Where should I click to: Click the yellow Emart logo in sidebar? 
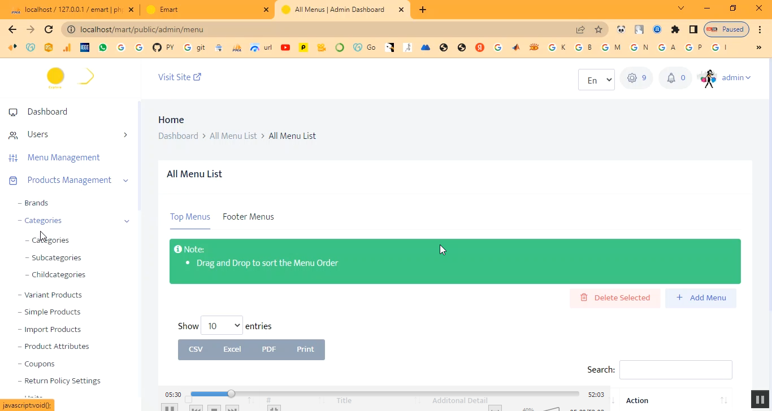[55, 77]
